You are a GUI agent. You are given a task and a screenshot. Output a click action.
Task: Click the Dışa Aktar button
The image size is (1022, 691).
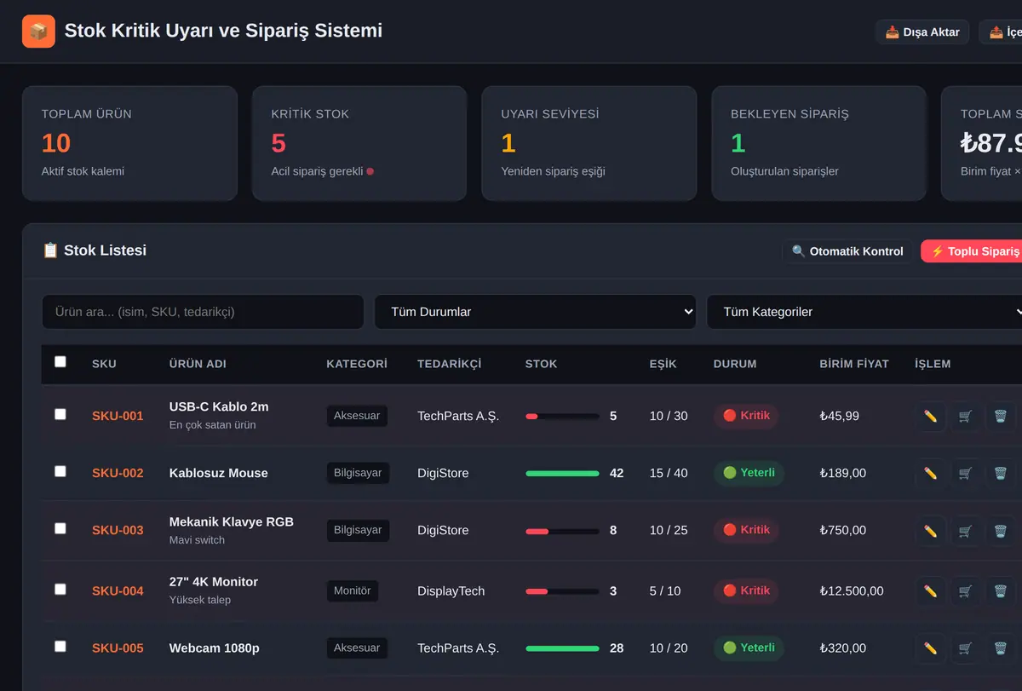[922, 32]
